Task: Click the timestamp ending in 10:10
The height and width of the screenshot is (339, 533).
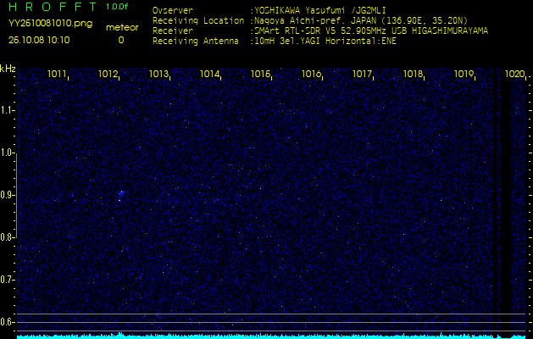Action: (39, 40)
